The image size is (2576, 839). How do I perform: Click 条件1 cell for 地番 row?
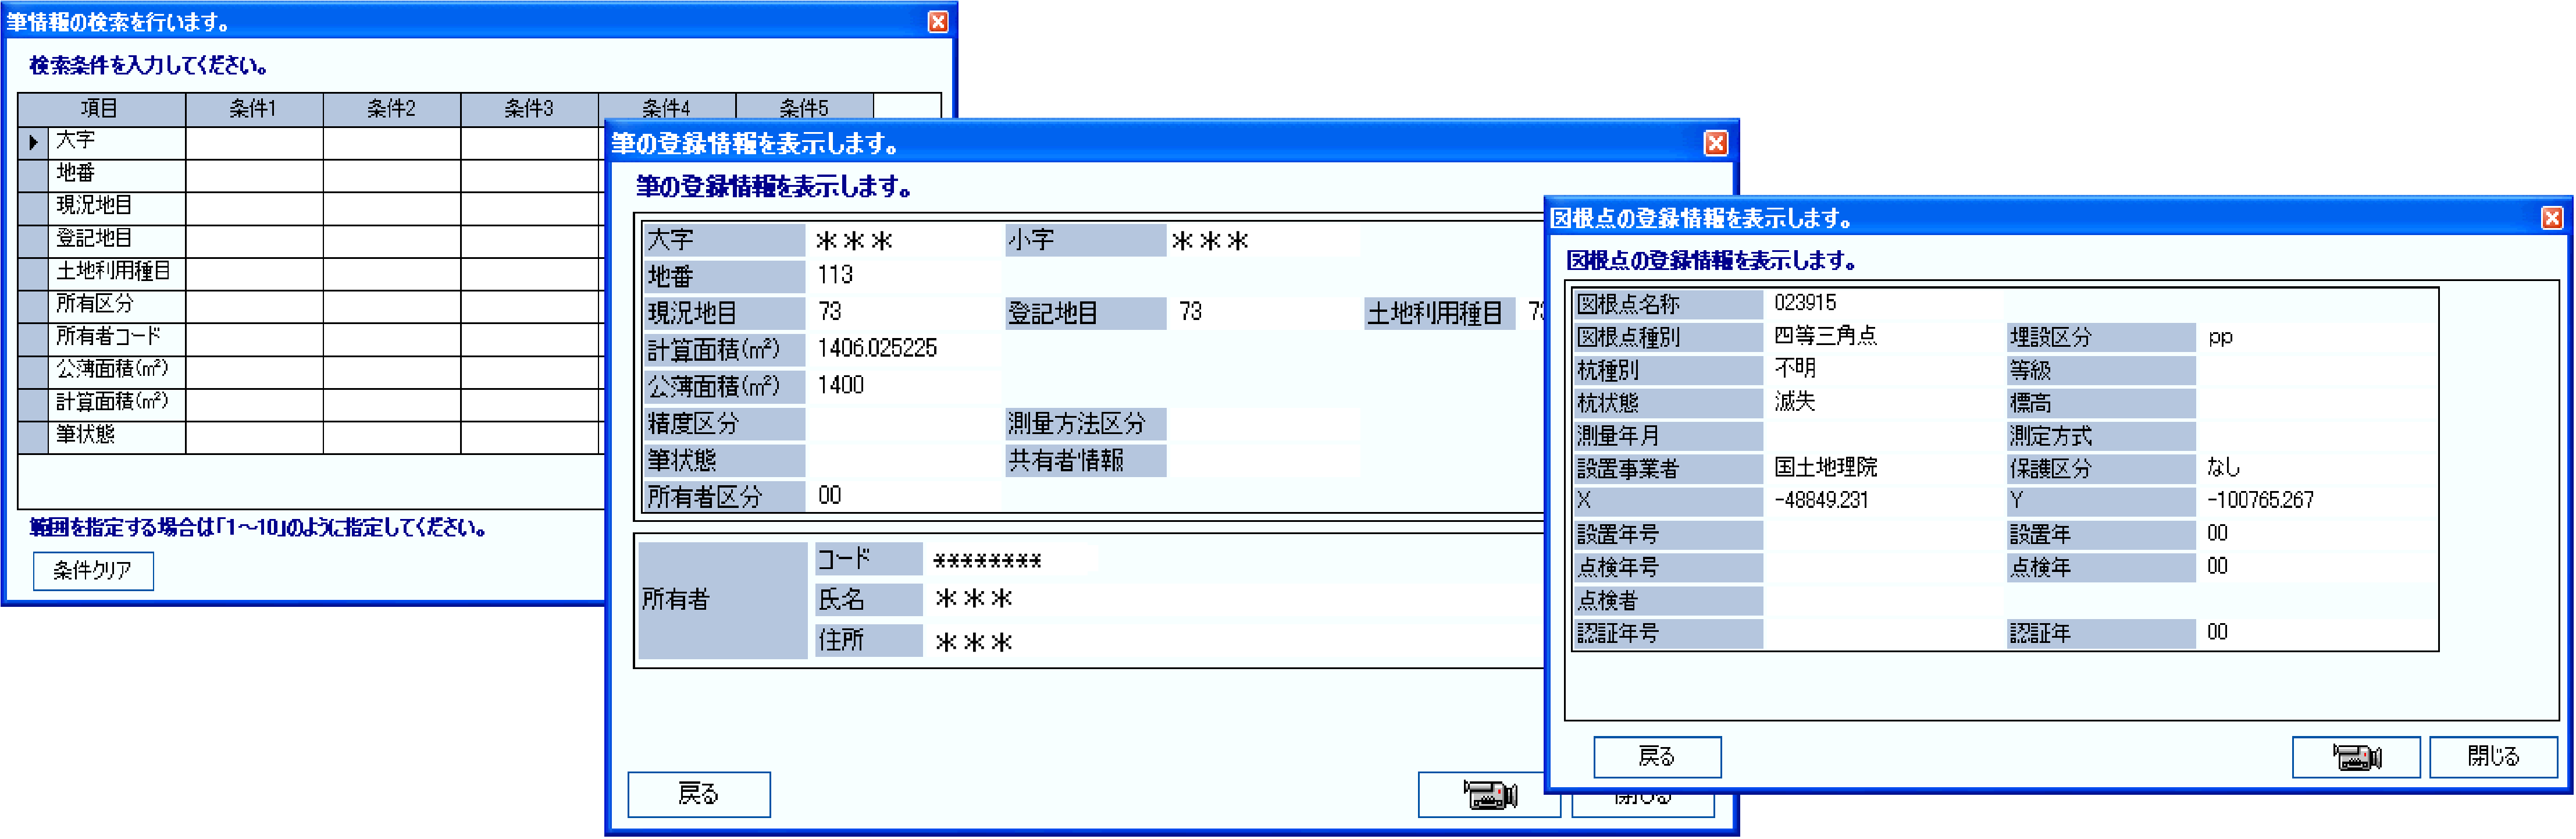(x=254, y=175)
